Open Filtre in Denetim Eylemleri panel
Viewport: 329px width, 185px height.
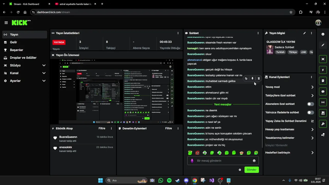pos(169,128)
